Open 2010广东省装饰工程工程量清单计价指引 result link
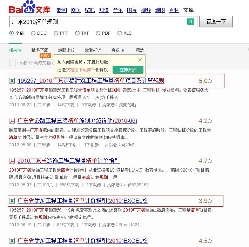Image resolution: width=249 pixels, height=247 pixels. 69,161
